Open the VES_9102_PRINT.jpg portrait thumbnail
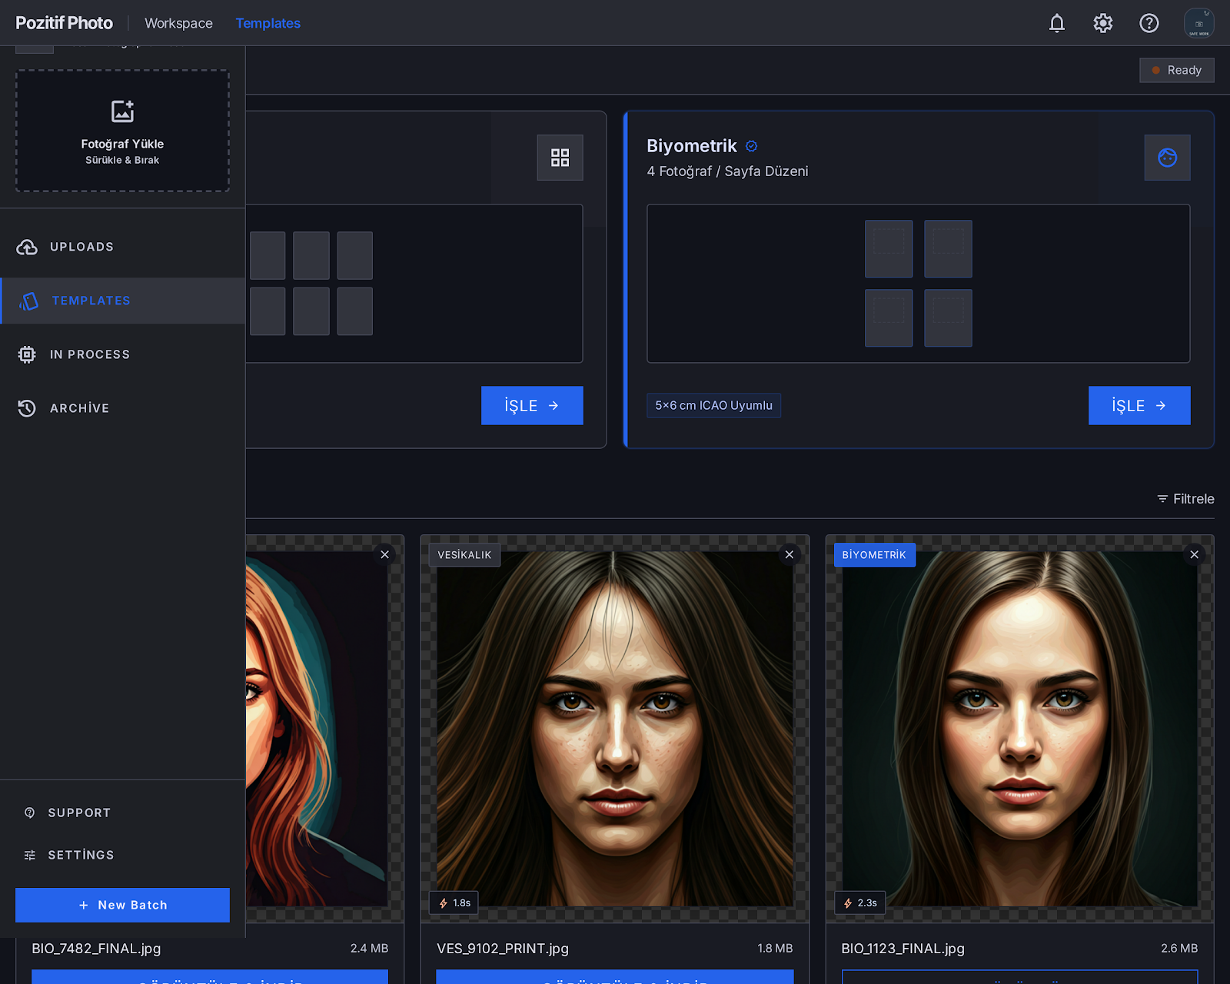This screenshot has height=984, width=1230. point(615,729)
